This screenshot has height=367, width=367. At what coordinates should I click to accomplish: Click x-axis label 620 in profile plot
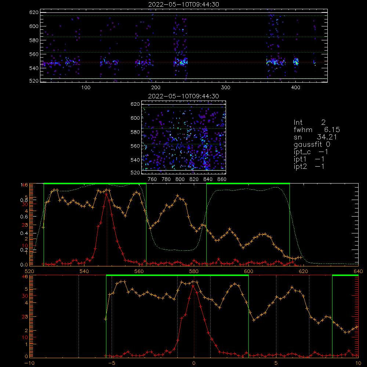coord(304,271)
